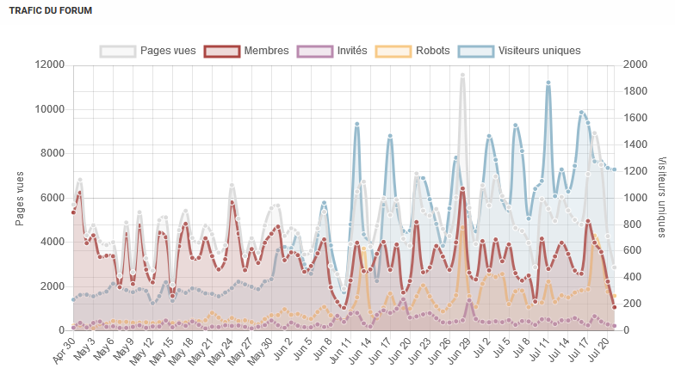Toggle the Membres legend swatch
Screen dimensions: 675x375
222,52
